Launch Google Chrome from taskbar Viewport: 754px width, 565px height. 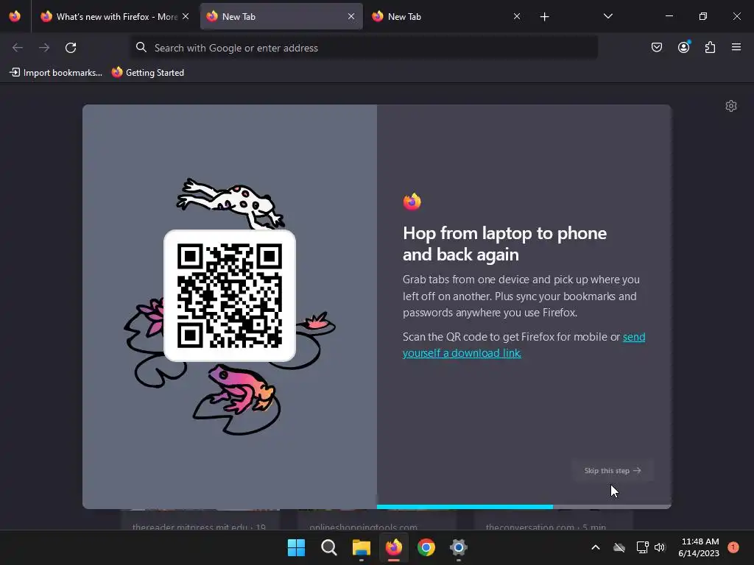[x=426, y=547]
